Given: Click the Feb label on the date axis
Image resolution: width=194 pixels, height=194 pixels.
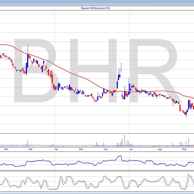Looking at the screenshot, I should pyautogui.click(x=5, y=149).
